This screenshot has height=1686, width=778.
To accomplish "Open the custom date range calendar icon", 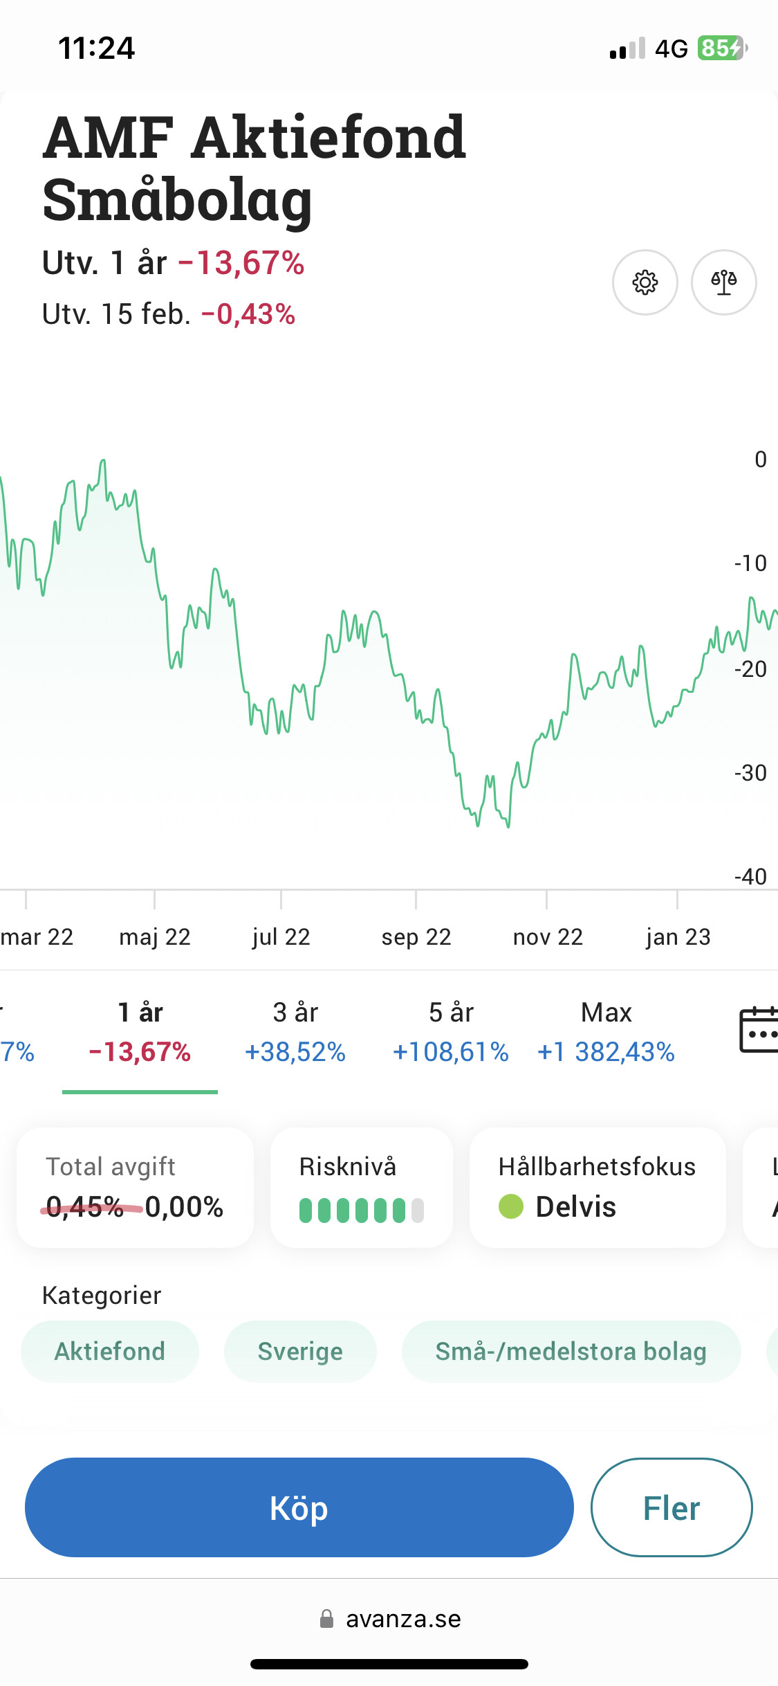I will click(758, 1030).
